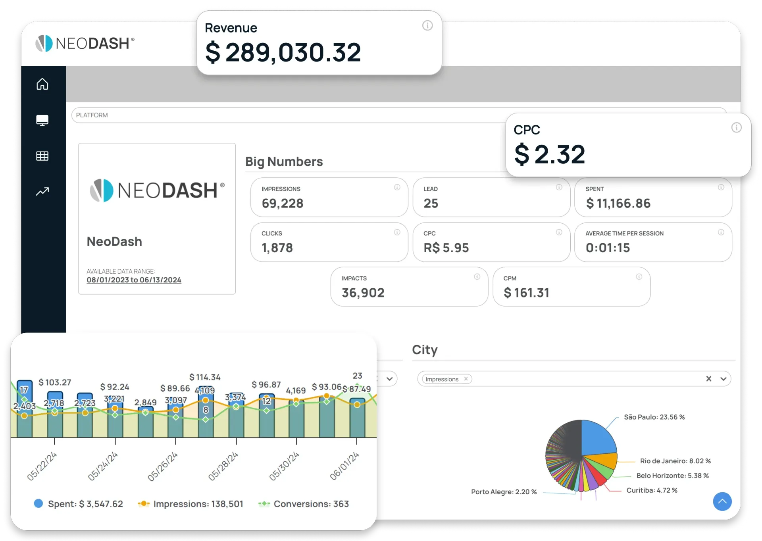Click info icon on large CPC card

coord(736,128)
